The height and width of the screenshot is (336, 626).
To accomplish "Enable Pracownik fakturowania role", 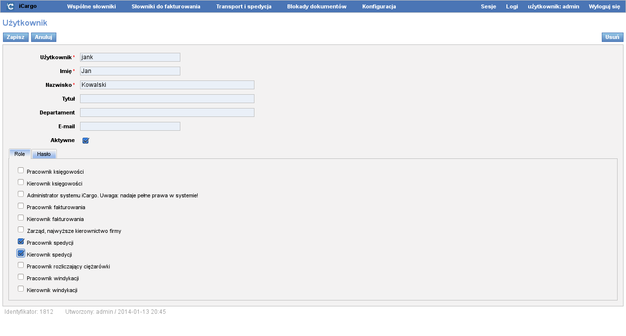I will point(21,206).
